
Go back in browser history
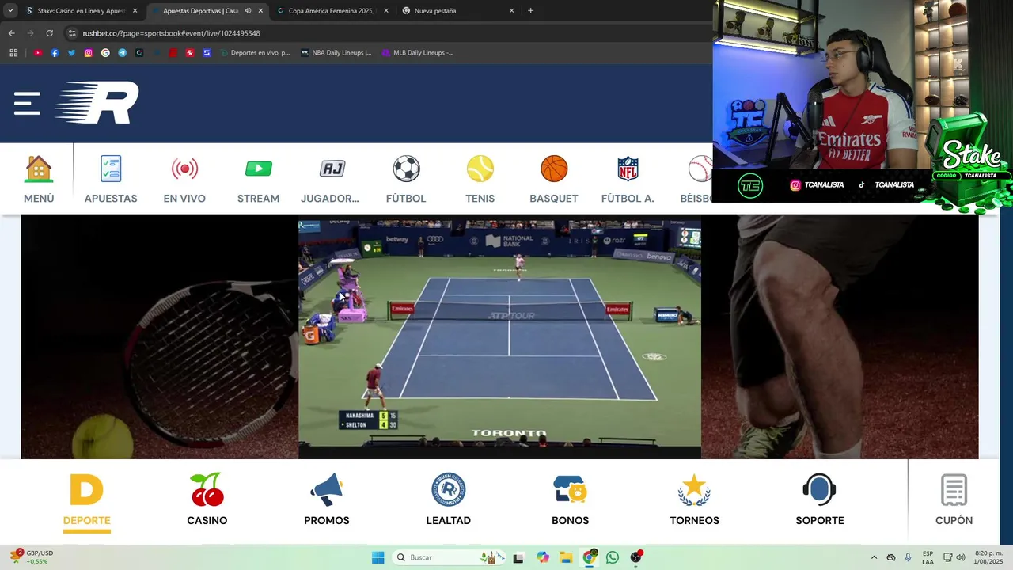pos(11,33)
